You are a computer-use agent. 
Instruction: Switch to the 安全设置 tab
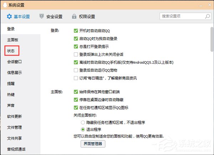point(51,16)
